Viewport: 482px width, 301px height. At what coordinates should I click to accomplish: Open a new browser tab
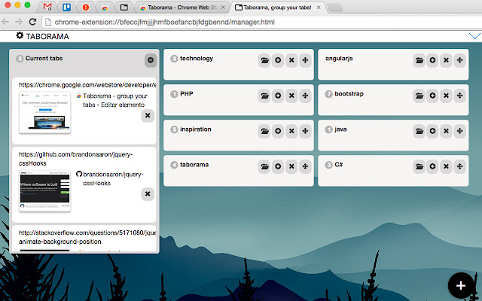coord(334,8)
